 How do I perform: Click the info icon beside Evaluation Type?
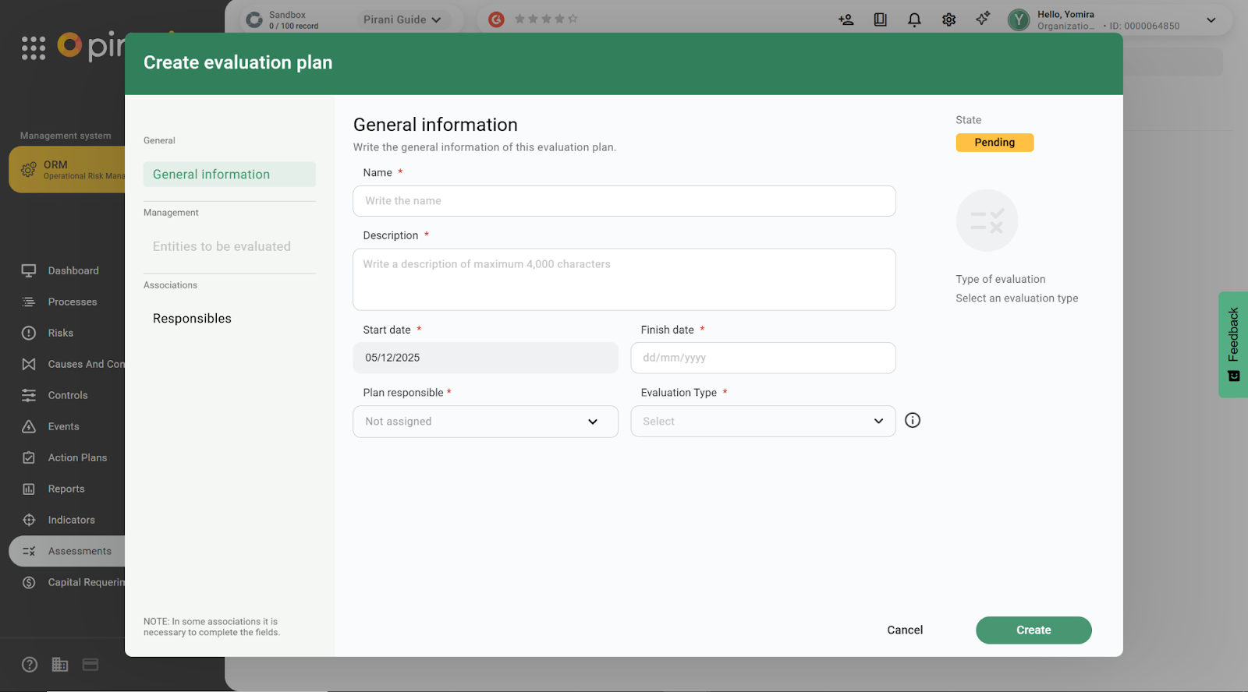point(912,421)
